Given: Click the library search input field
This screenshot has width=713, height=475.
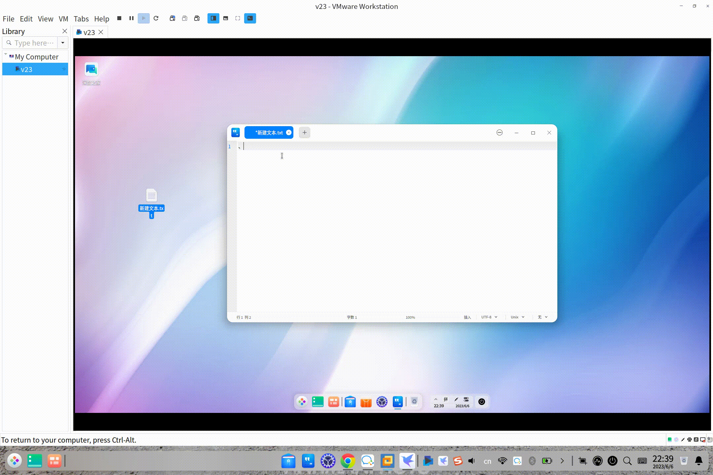Looking at the screenshot, I should 33,43.
